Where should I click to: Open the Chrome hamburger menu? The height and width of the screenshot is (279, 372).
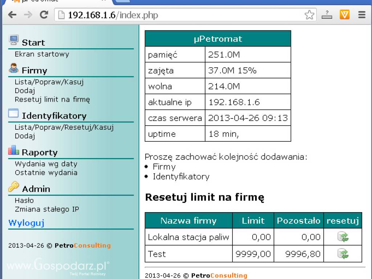(x=361, y=15)
